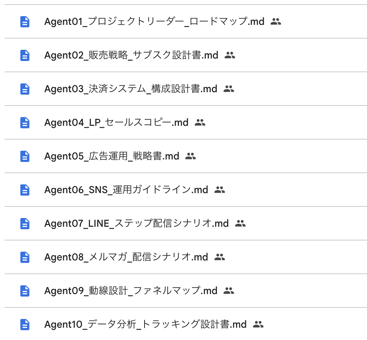Select the Agent06_SNS_運用ガイドライン.md filename
Viewport: 367px width, 340px height.
tap(126, 190)
